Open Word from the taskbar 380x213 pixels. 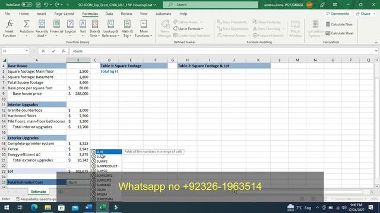[88, 208]
